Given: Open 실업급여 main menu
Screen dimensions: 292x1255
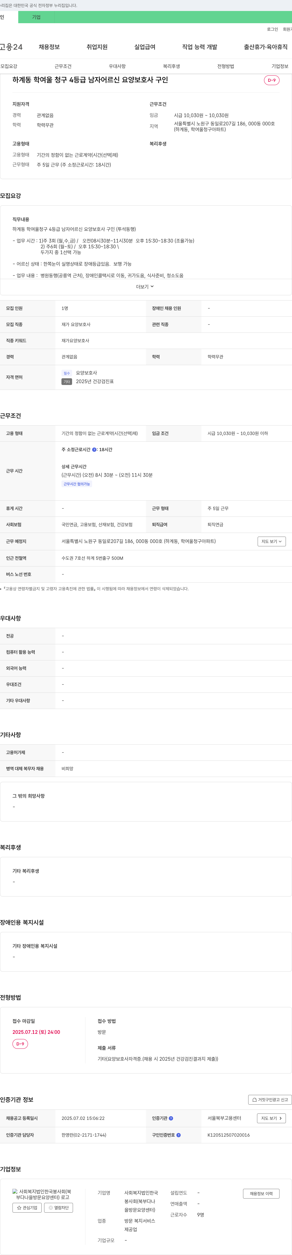Looking at the screenshot, I should coord(145,47).
